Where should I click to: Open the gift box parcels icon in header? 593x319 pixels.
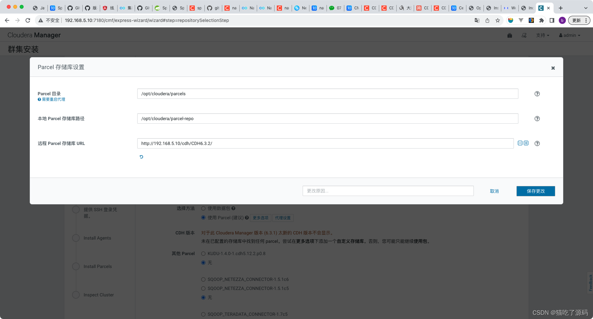[x=510, y=35]
